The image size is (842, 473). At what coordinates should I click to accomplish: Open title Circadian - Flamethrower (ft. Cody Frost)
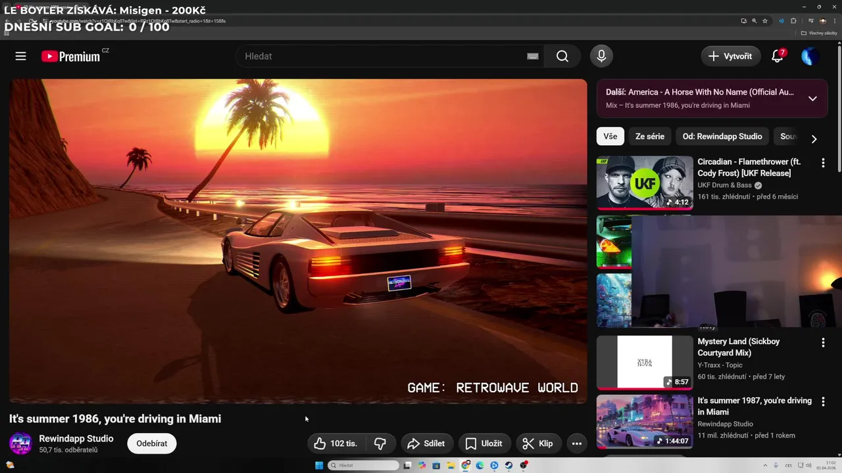click(749, 168)
